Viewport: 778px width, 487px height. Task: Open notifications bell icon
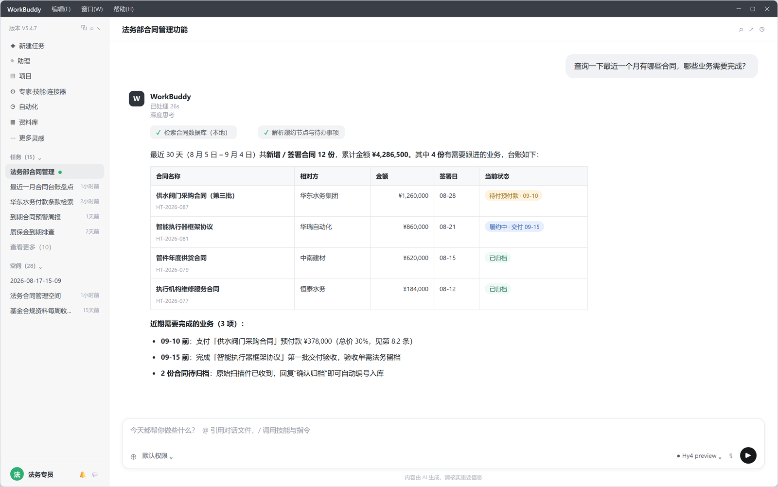[x=83, y=474]
